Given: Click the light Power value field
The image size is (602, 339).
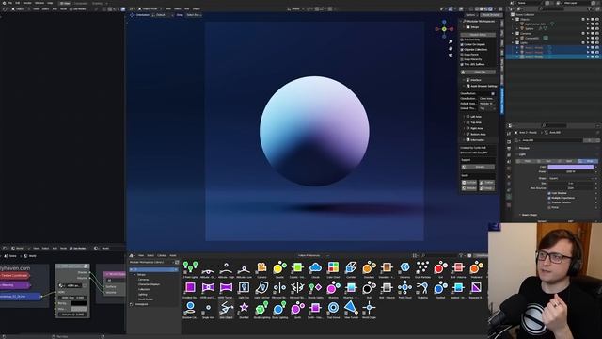Looking at the screenshot, I should 571,171.
